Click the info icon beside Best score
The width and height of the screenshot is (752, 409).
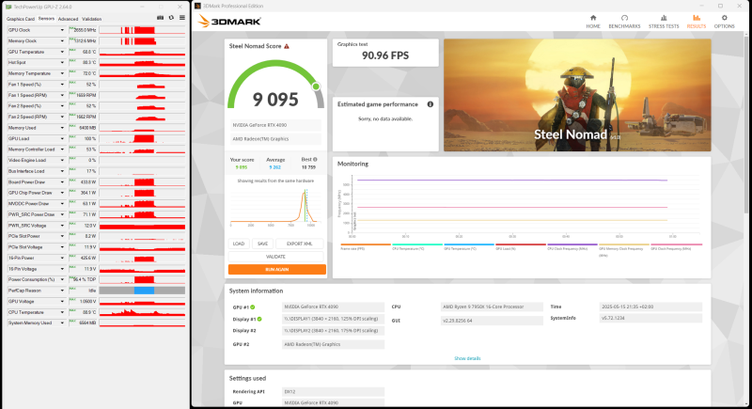click(x=315, y=159)
